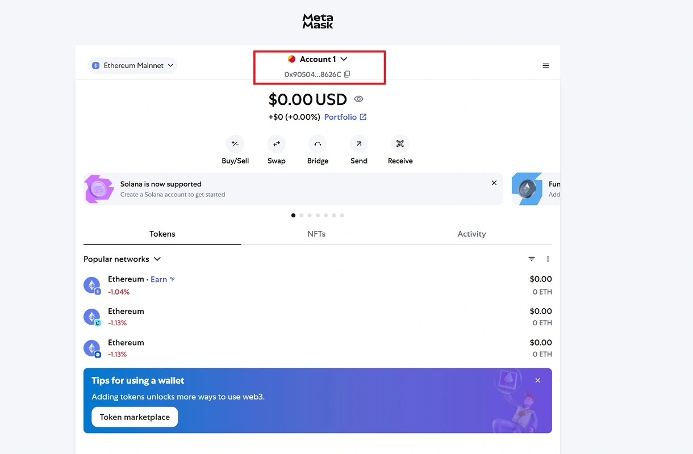Select the first carousel dot
The image size is (693, 454).
(x=293, y=216)
